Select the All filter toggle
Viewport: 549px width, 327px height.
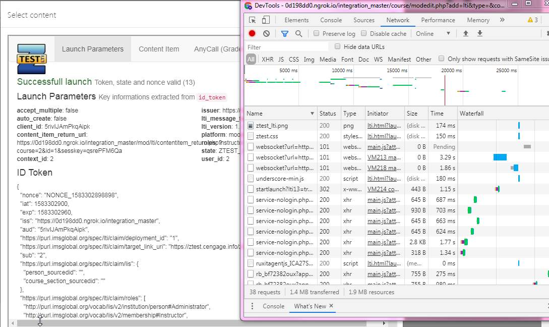(251, 59)
